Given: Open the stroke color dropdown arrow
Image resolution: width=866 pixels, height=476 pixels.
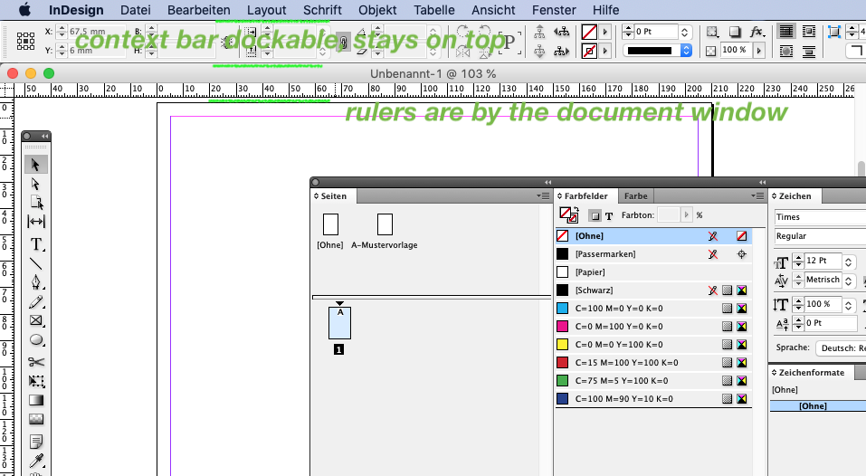Looking at the screenshot, I should pyautogui.click(x=604, y=51).
